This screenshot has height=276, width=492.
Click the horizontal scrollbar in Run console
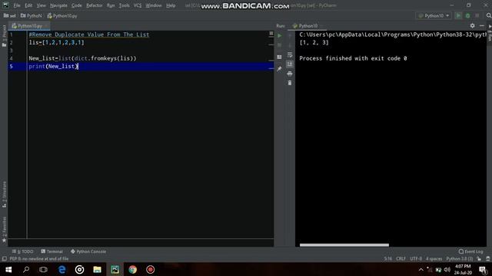pyautogui.click(x=344, y=245)
